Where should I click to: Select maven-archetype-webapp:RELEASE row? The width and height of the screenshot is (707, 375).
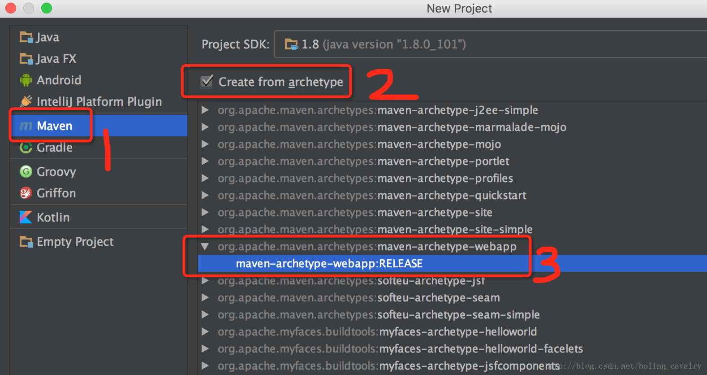[452, 263]
